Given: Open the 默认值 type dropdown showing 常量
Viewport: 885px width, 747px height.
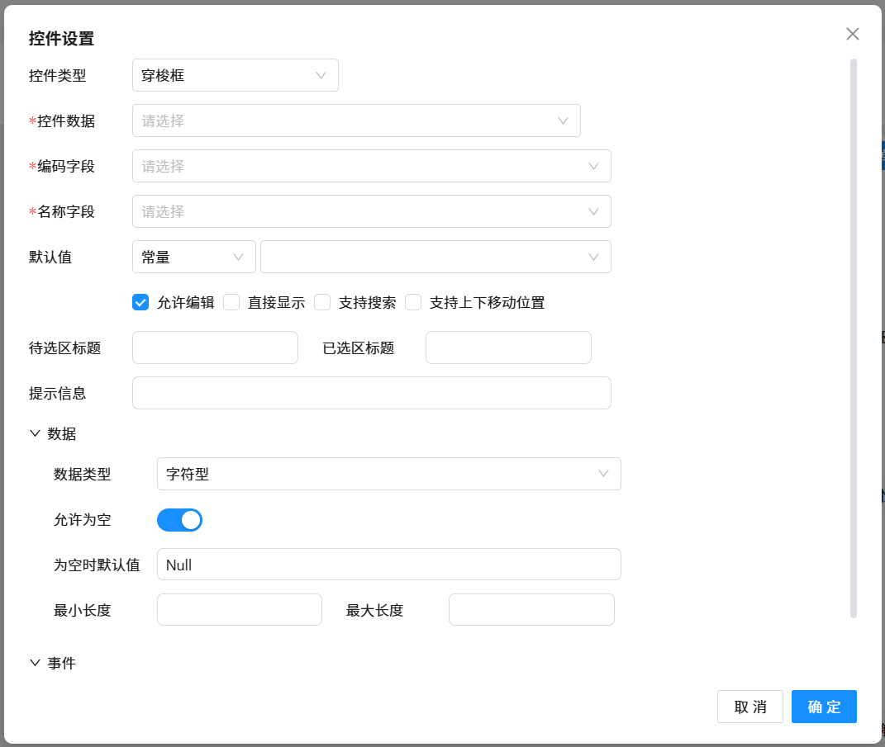Looking at the screenshot, I should click(x=193, y=257).
